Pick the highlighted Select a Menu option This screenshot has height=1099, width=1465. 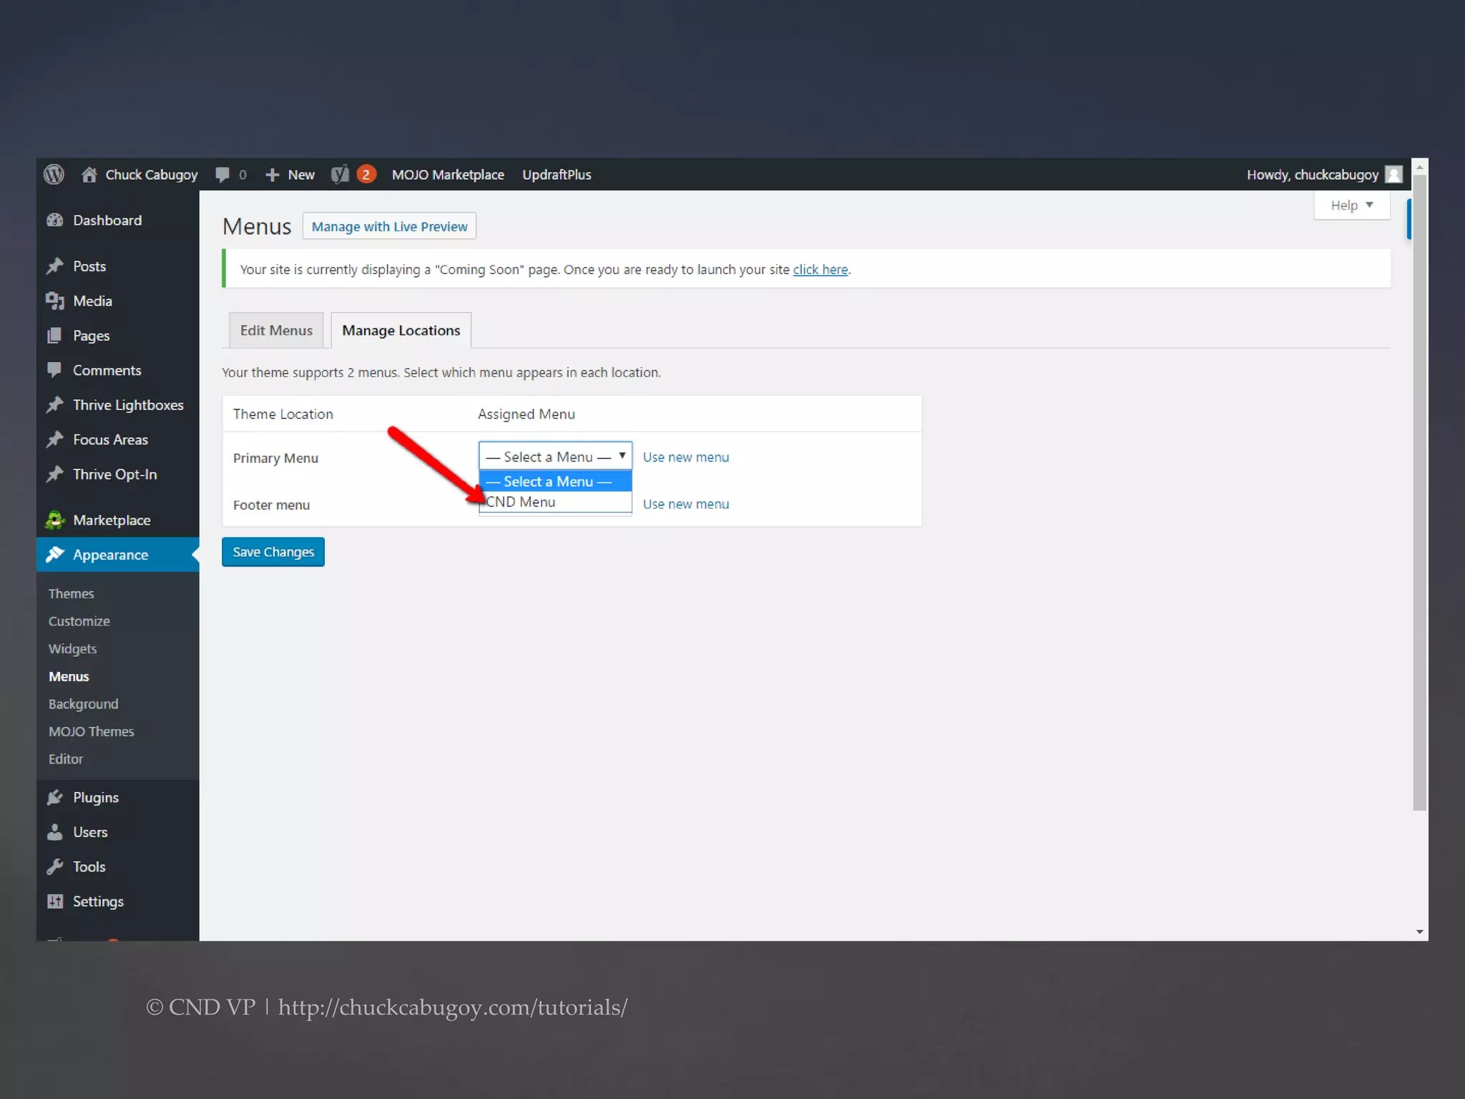[555, 482]
